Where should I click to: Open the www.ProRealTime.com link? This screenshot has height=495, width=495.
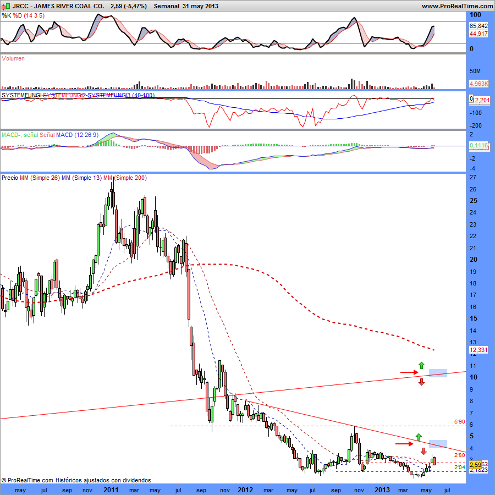[457, 6]
